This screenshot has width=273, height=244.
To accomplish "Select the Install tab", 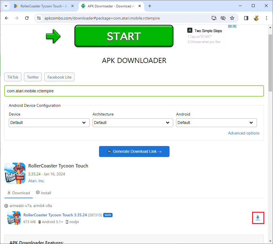I will [43, 193].
